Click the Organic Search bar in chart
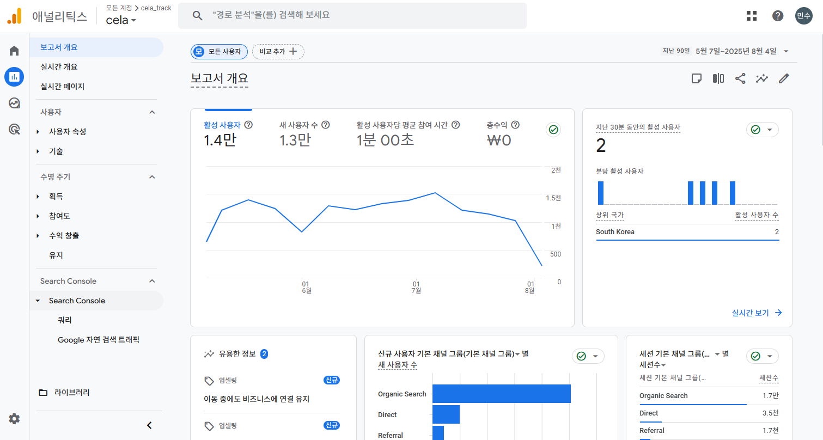 (x=501, y=394)
